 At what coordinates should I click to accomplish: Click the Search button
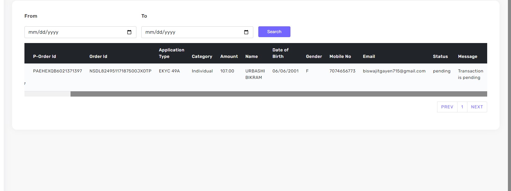pyautogui.click(x=274, y=32)
